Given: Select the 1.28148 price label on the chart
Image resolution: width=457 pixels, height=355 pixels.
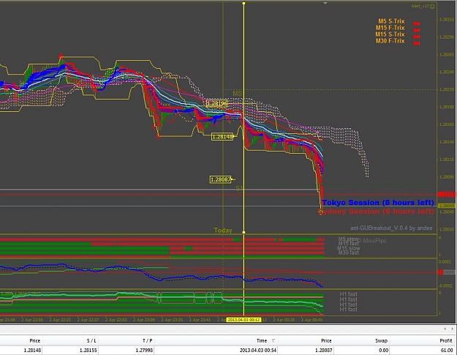Looking at the screenshot, I should (222, 137).
